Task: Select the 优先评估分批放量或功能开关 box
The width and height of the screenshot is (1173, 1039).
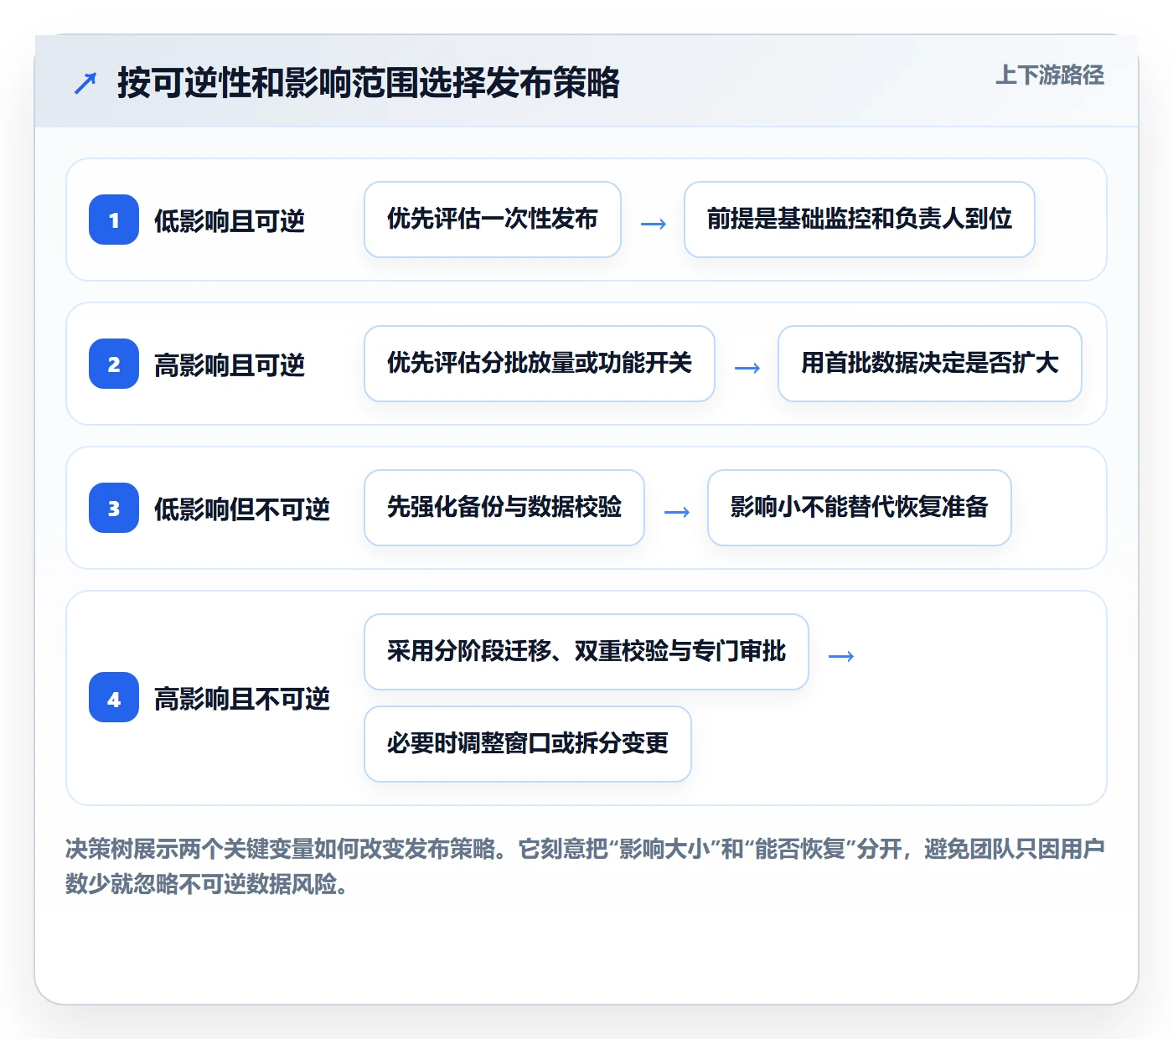Action: click(540, 364)
